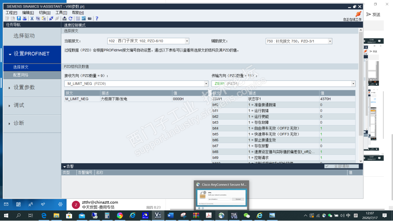Open the 帮助[H] menu
393x221 pixels.
pyautogui.click(x=78, y=13)
